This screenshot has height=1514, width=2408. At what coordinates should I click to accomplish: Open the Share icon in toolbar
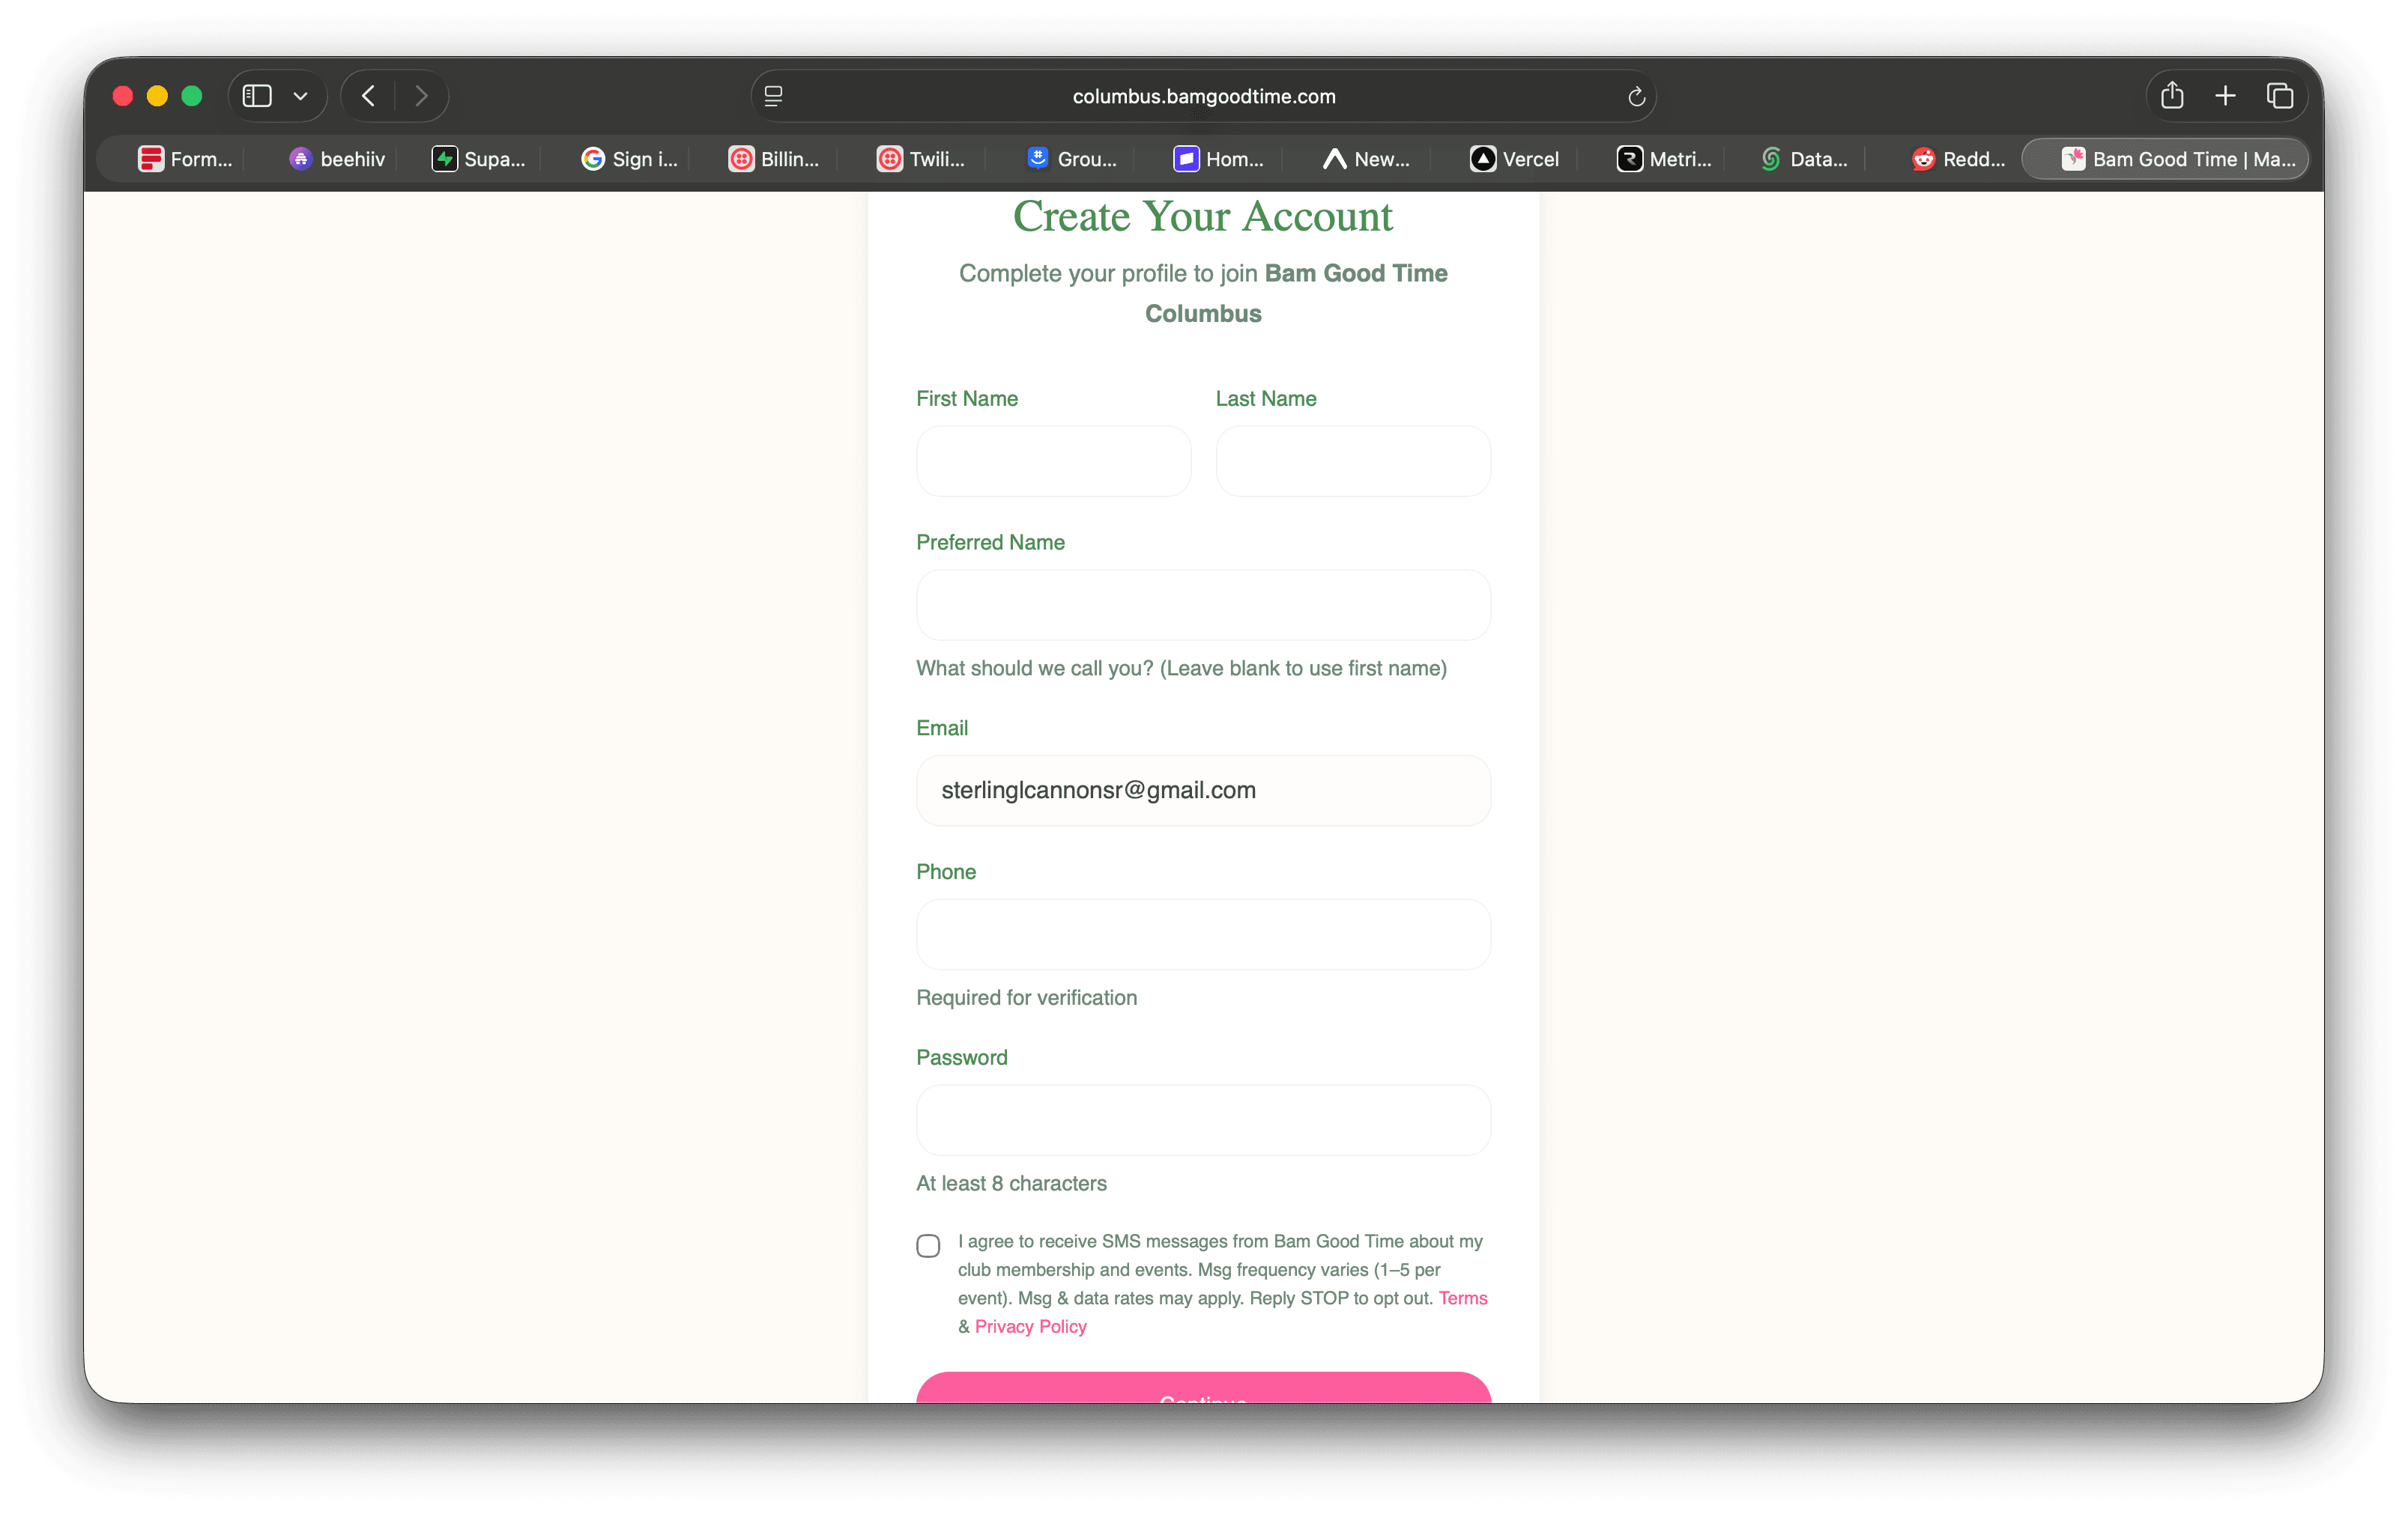[x=2171, y=96]
